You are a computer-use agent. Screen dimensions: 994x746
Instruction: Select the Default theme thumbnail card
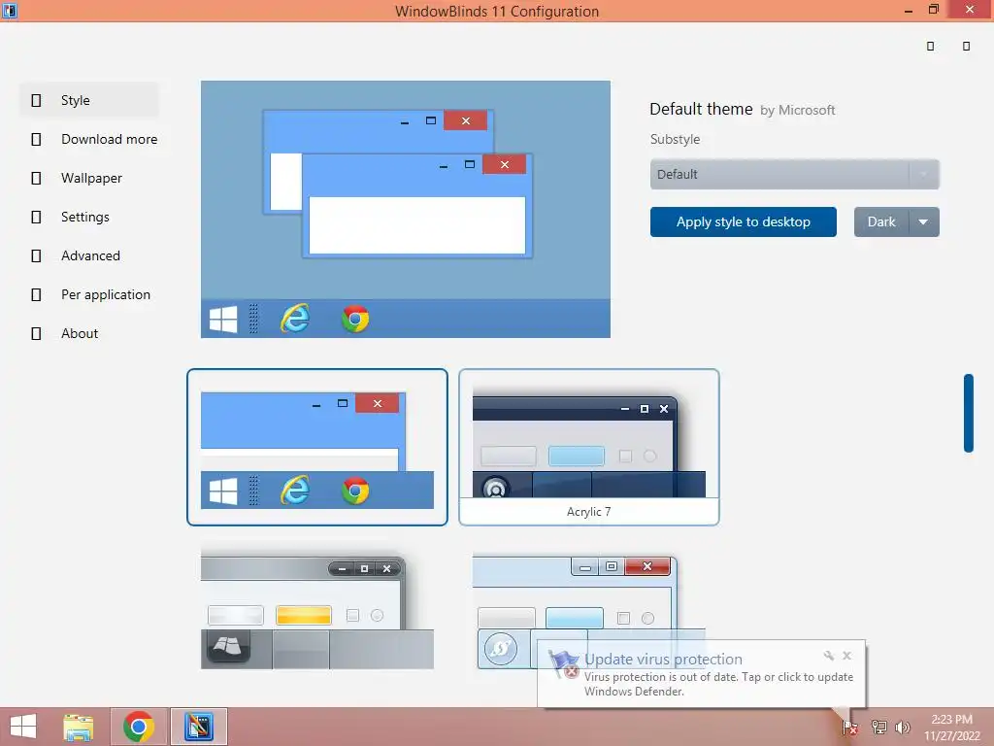[317, 447]
